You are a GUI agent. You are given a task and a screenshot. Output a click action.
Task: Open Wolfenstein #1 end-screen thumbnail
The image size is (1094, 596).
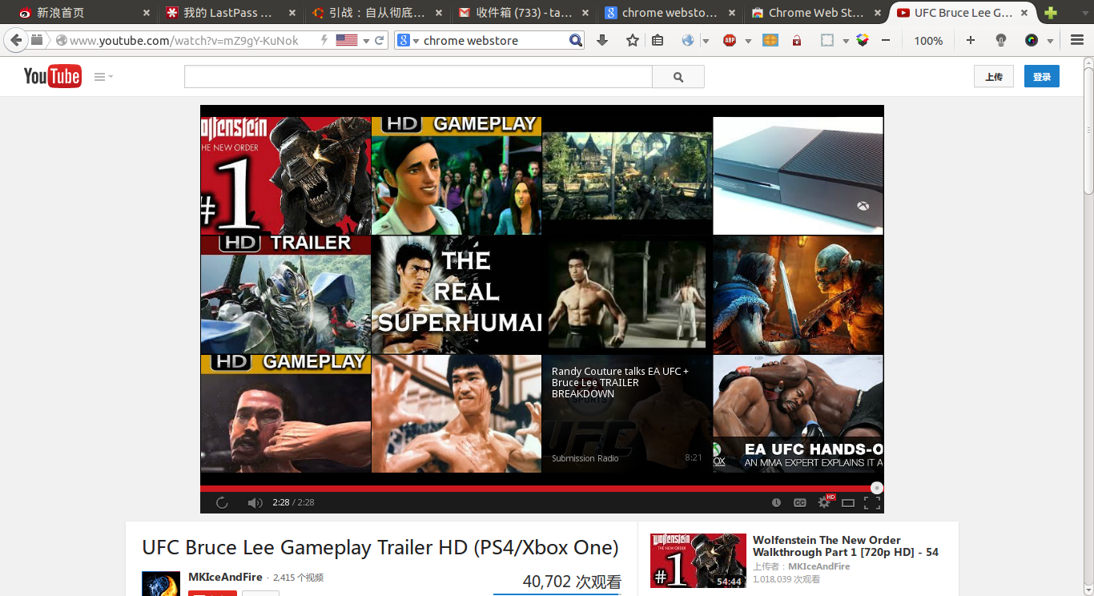[286, 175]
